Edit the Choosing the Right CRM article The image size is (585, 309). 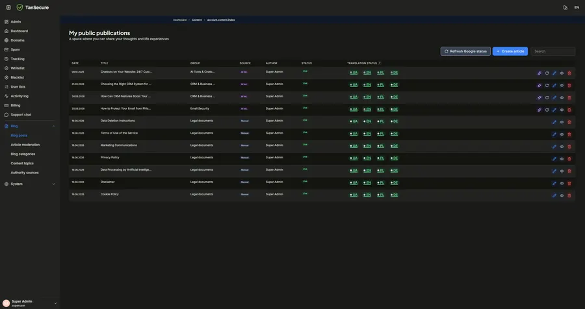tap(554, 85)
